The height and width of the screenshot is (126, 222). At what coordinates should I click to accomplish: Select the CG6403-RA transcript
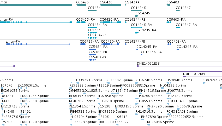point(169,22)
